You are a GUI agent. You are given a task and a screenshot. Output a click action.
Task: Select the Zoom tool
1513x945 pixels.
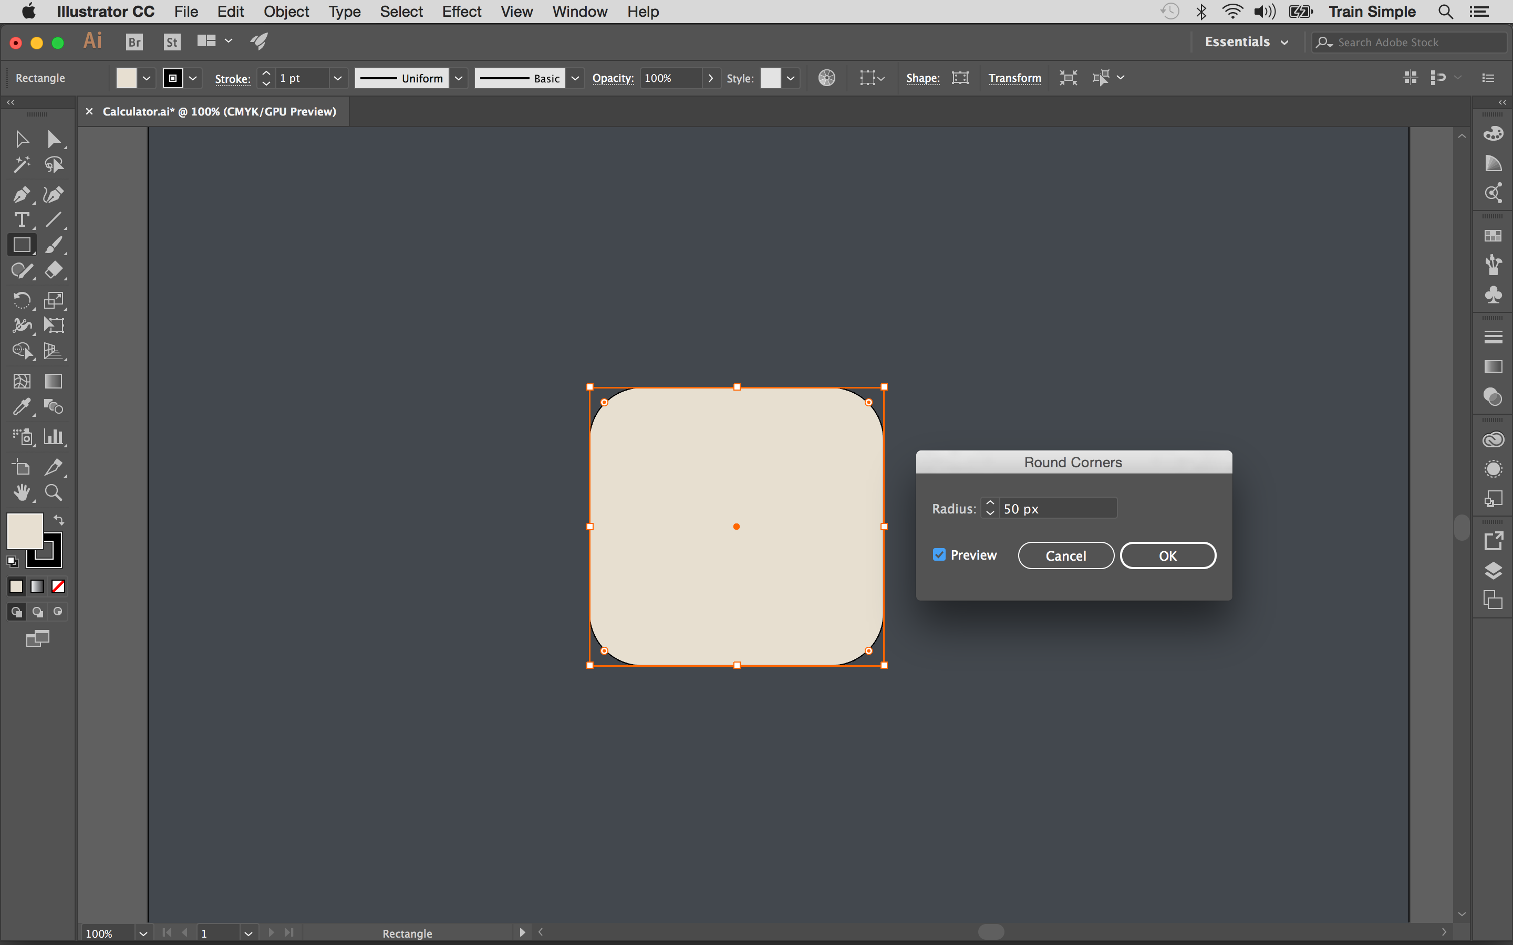pyautogui.click(x=53, y=492)
